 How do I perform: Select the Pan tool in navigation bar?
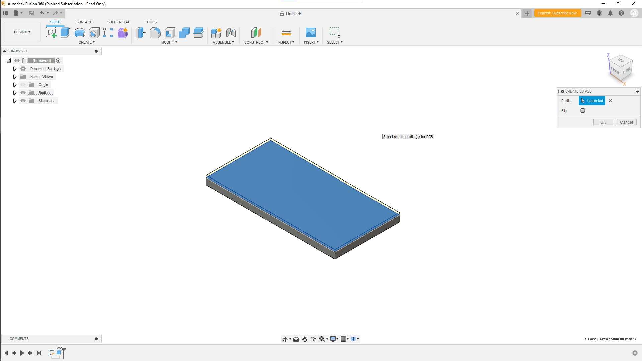pos(305,339)
